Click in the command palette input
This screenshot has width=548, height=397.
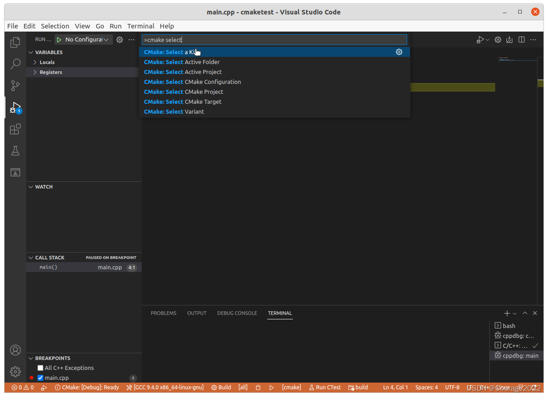tap(274, 40)
